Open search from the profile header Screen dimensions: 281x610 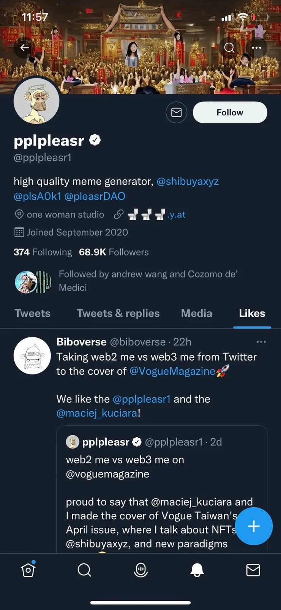click(x=229, y=48)
